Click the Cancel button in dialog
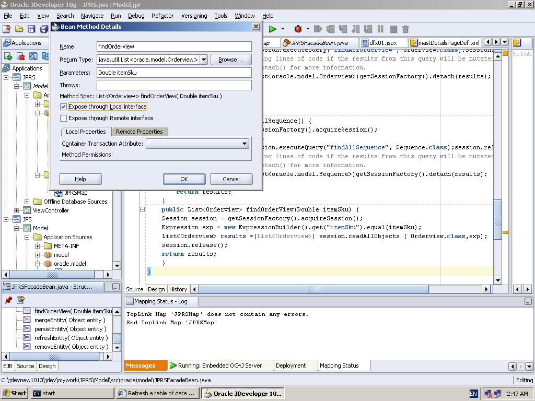The height and width of the screenshot is (401, 535). tap(231, 179)
